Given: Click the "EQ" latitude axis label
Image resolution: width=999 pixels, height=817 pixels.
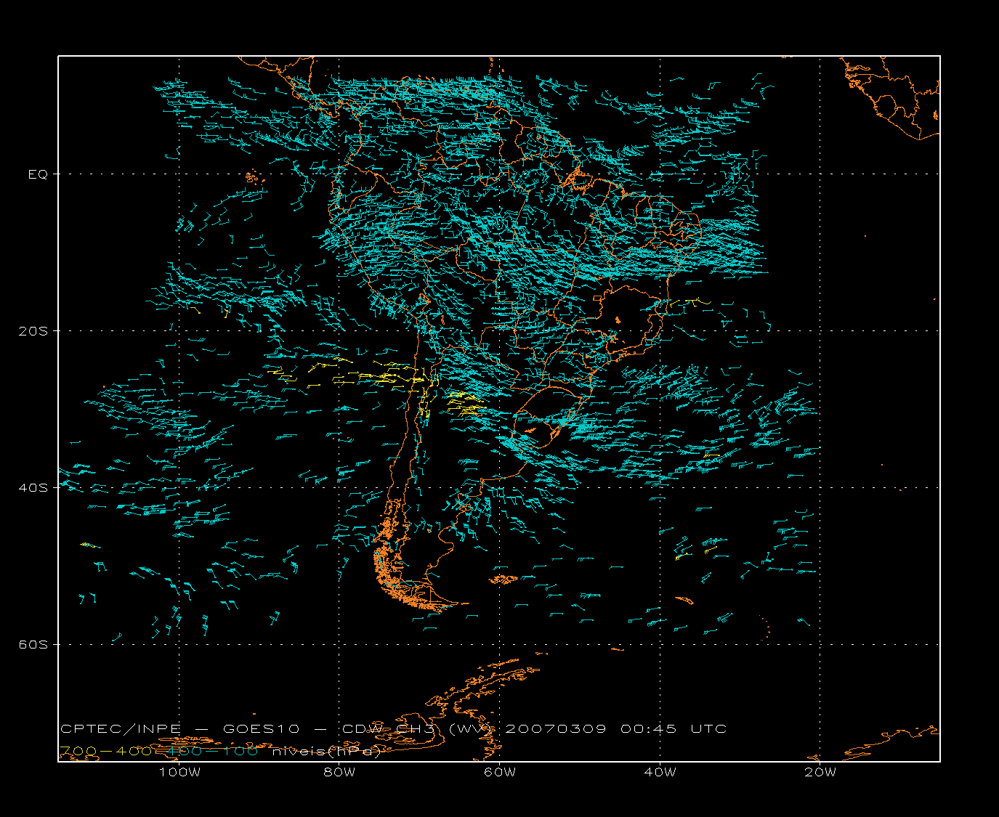Looking at the screenshot, I should (38, 174).
